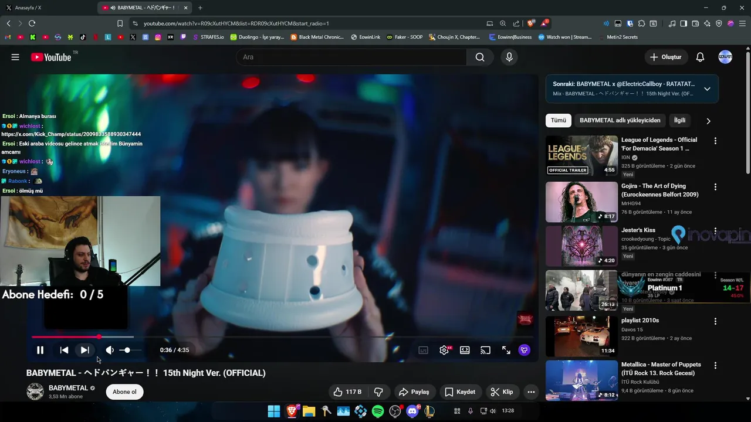Mute the video volume speaker icon

(x=110, y=350)
